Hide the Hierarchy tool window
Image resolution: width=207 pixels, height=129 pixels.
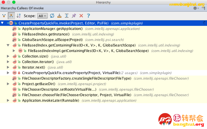coord(203,8)
